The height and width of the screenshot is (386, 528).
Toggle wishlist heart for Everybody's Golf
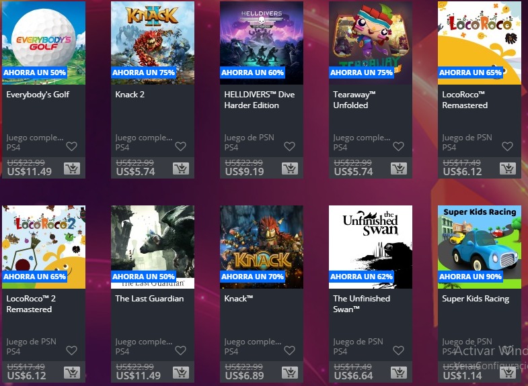(72, 146)
